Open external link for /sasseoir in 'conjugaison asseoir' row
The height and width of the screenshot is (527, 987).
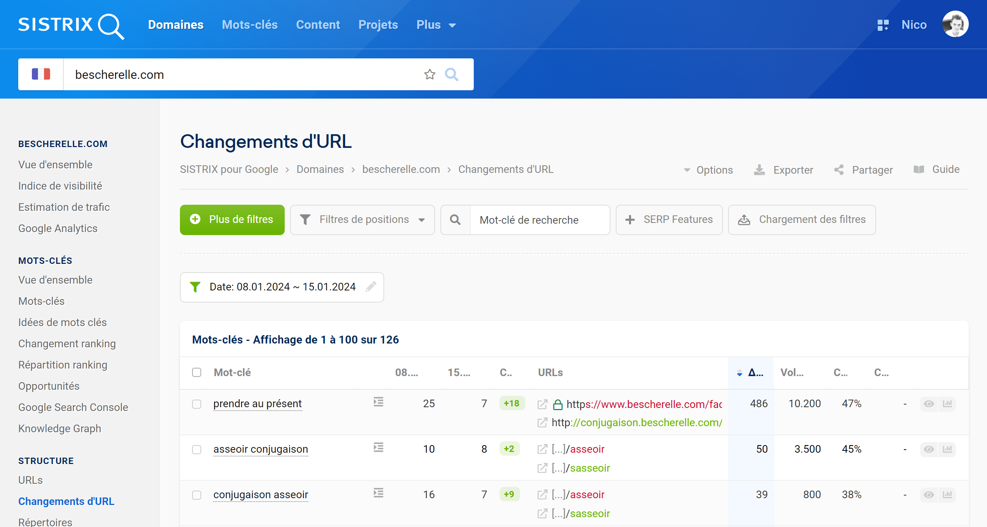pyautogui.click(x=542, y=514)
